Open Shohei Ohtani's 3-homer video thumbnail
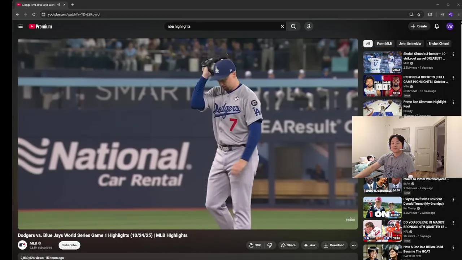The image size is (462, 260). coord(382,62)
